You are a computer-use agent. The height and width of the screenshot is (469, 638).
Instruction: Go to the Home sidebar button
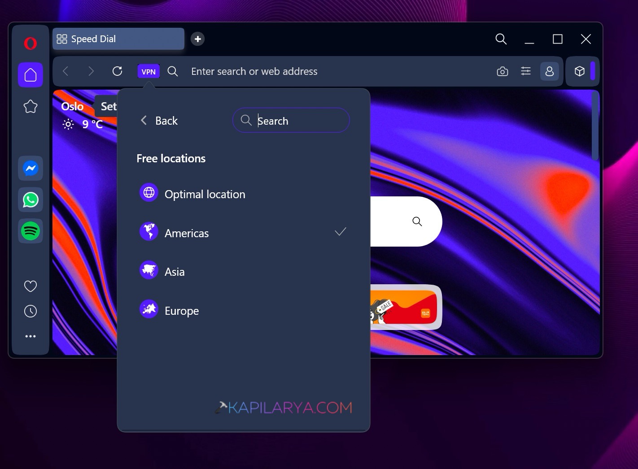(31, 74)
